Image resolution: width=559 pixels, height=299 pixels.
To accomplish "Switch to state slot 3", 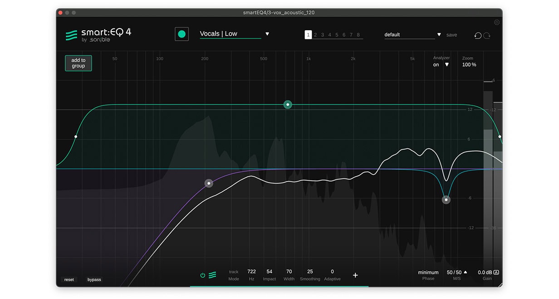I will (x=322, y=35).
